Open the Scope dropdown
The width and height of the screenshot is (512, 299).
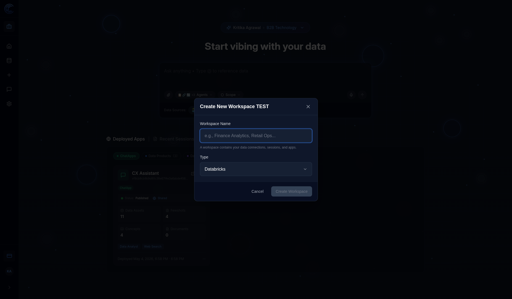230,95
